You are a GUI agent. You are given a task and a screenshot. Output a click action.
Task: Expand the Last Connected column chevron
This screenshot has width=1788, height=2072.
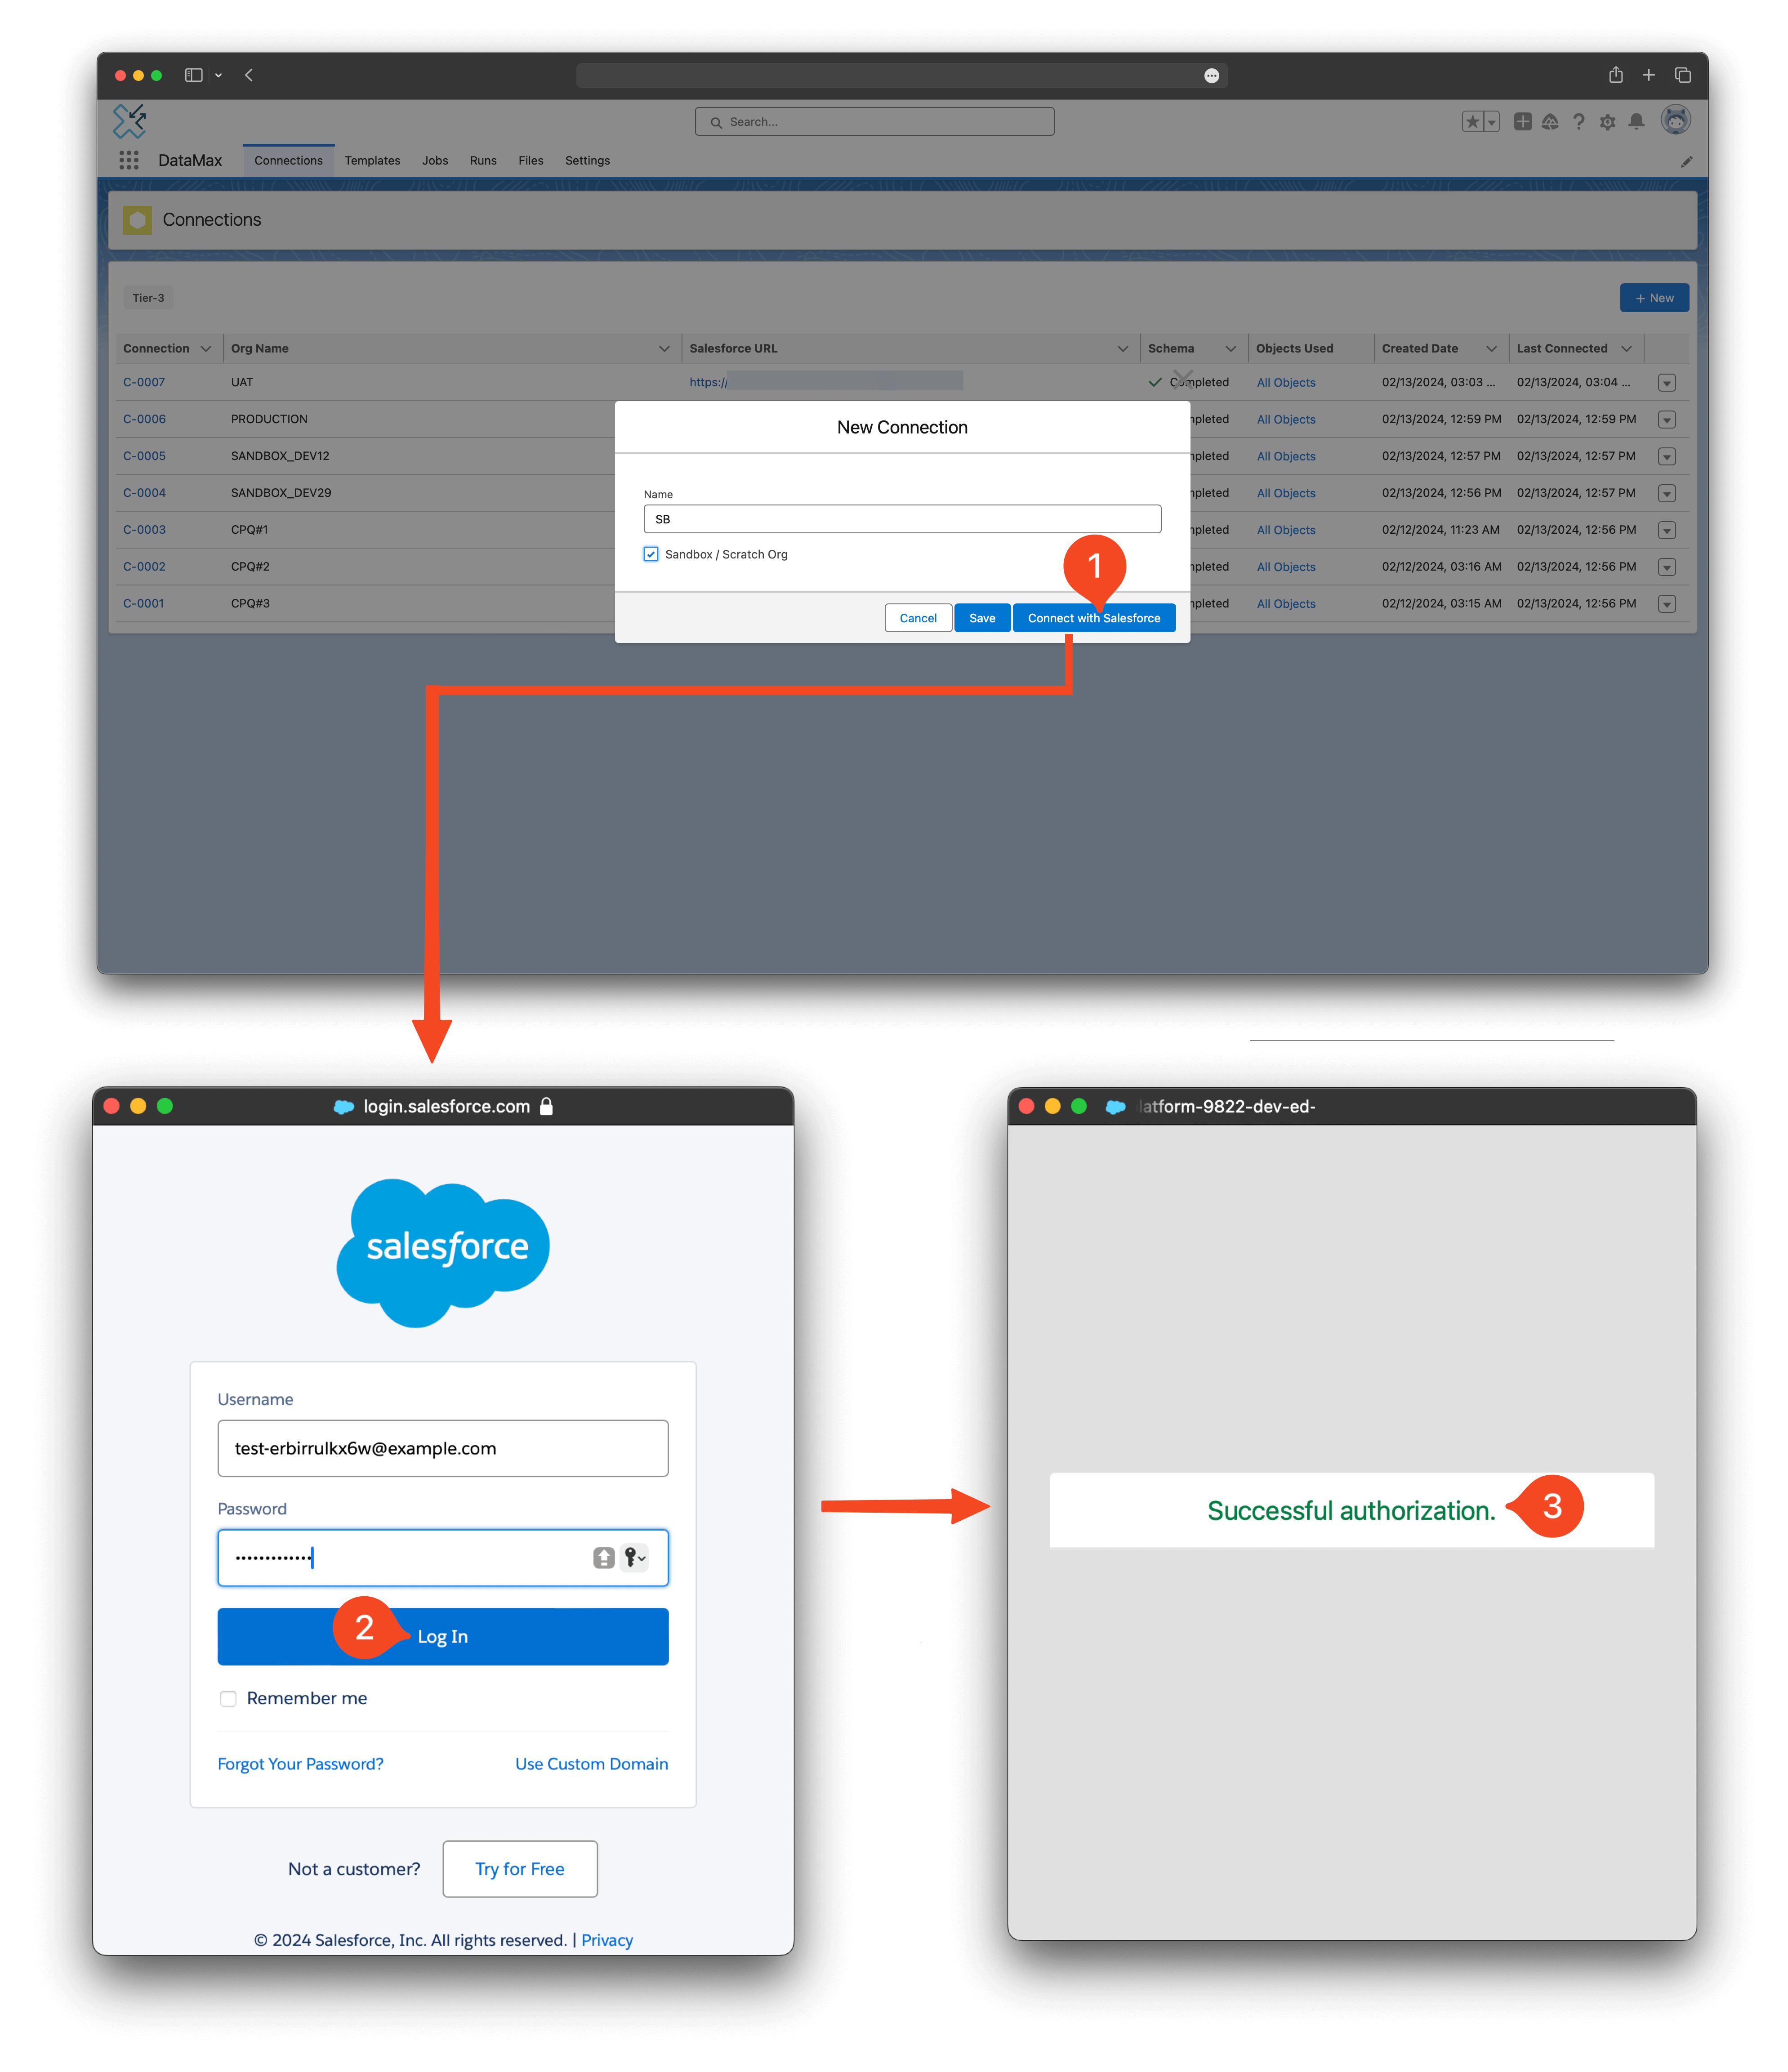pos(1626,349)
